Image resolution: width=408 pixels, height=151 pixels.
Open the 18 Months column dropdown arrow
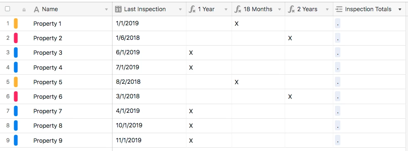pyautogui.click(x=279, y=10)
